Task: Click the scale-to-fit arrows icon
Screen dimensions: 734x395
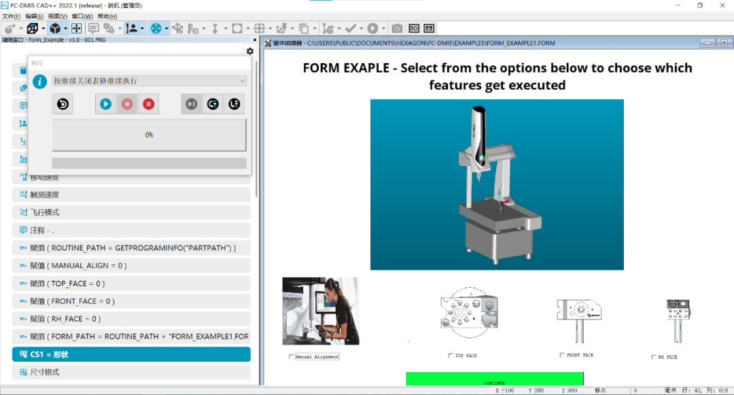Action: coord(76,29)
